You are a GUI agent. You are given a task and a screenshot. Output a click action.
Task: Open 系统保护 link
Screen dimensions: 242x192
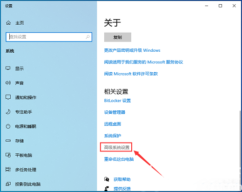pyautogui.click(x=113, y=136)
